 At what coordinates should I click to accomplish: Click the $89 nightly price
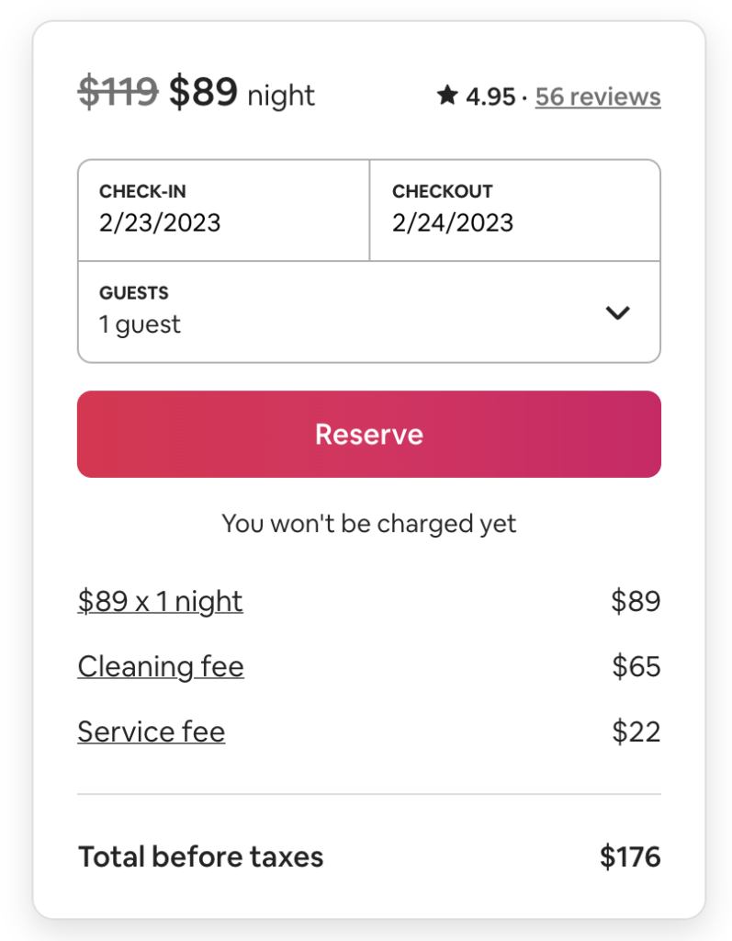coord(203,93)
